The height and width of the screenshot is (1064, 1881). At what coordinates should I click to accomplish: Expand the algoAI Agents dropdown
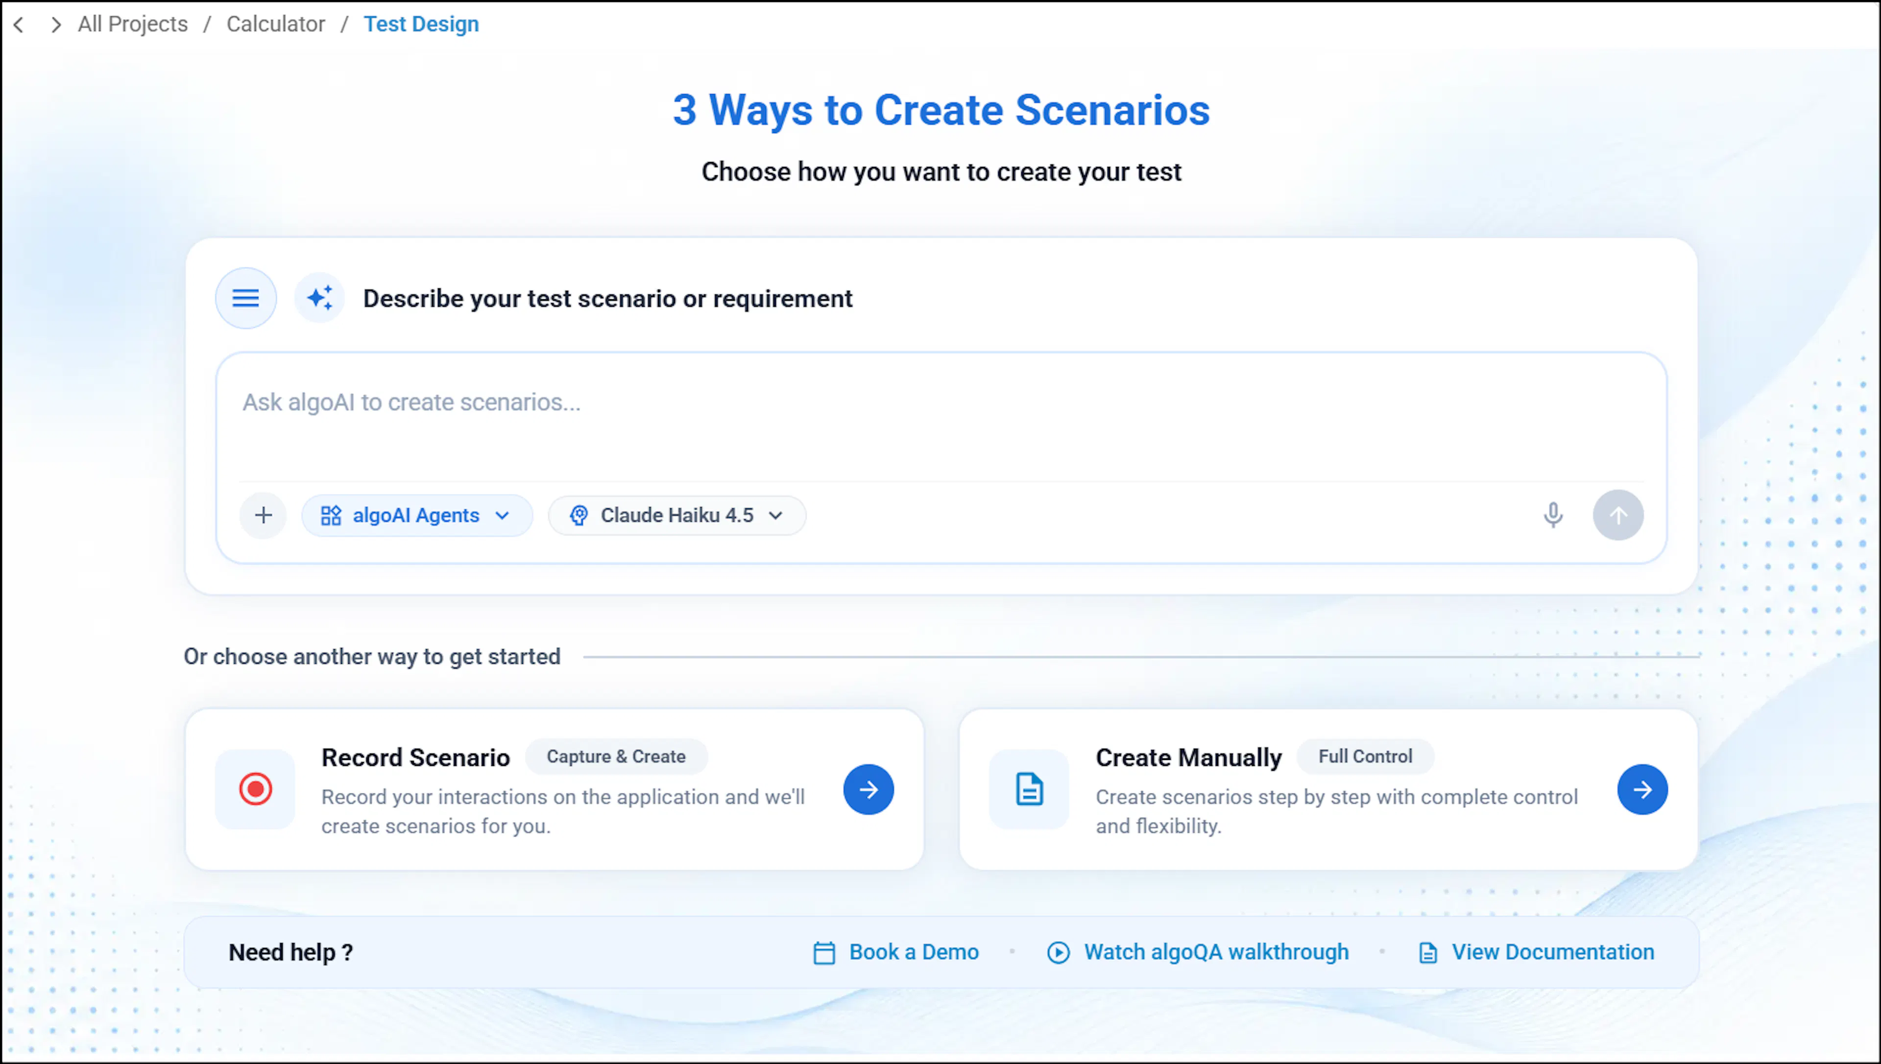pyautogui.click(x=417, y=515)
